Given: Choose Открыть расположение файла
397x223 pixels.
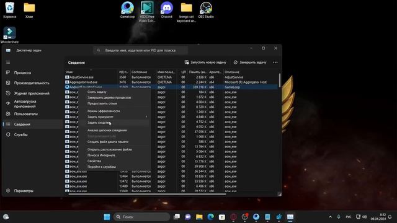Looking at the screenshot, I should pos(109,149).
